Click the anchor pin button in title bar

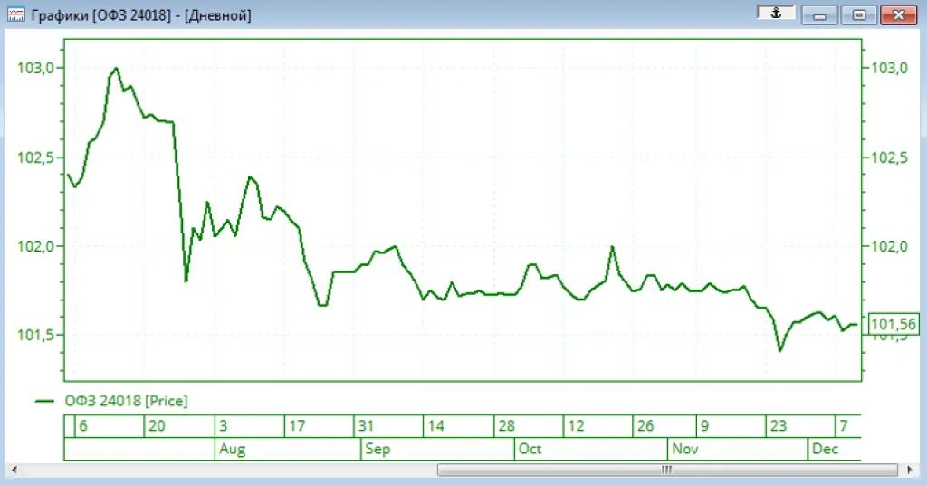tap(775, 14)
